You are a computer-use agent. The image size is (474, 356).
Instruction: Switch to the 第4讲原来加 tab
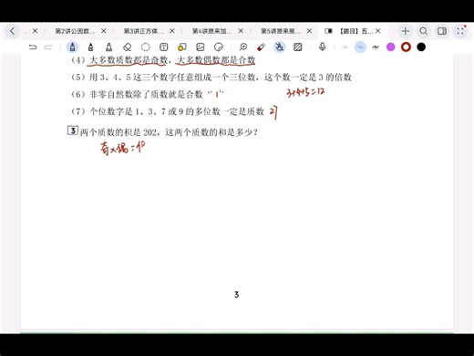[212, 31]
